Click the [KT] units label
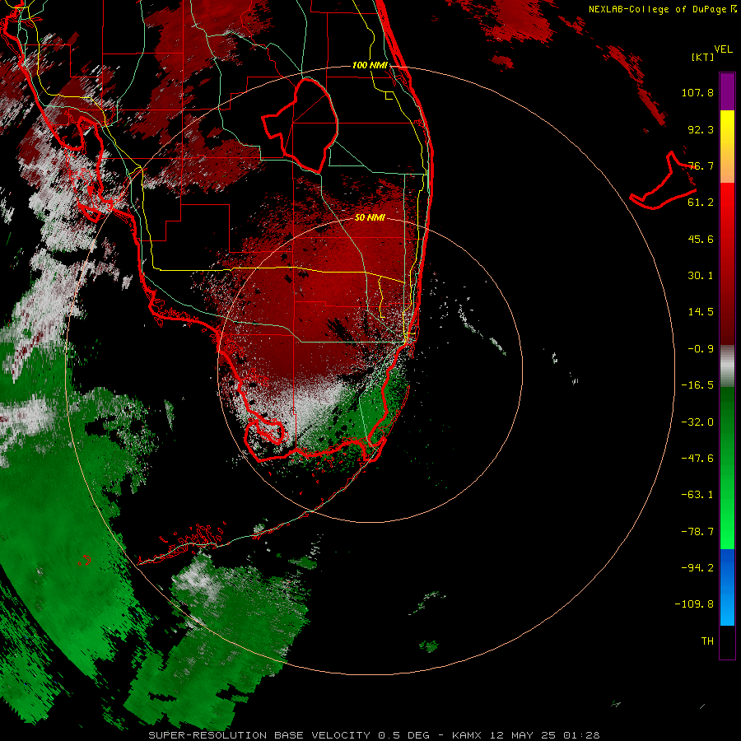 703,57
